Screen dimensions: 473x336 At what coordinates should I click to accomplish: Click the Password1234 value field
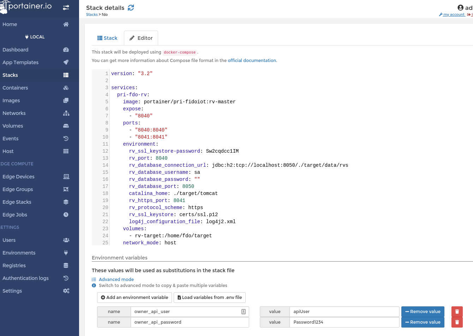click(345, 322)
